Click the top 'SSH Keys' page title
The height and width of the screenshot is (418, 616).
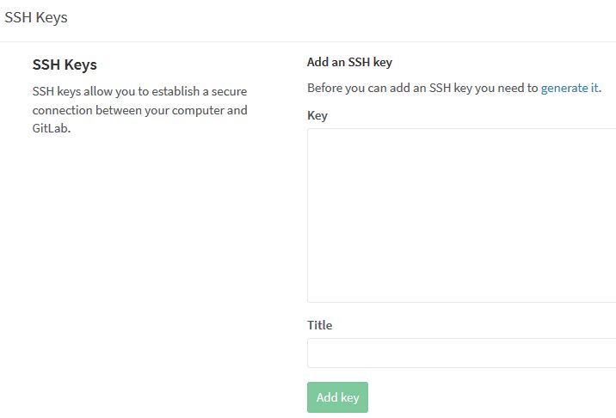(36, 18)
